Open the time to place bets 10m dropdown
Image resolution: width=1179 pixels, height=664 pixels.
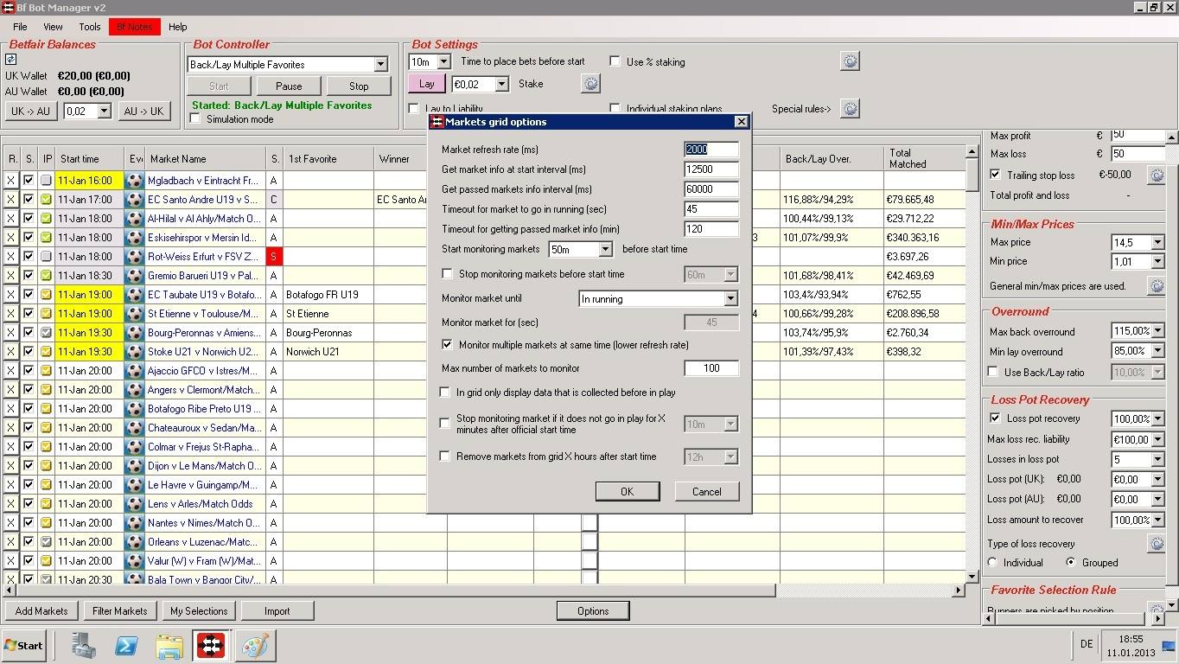(x=443, y=61)
